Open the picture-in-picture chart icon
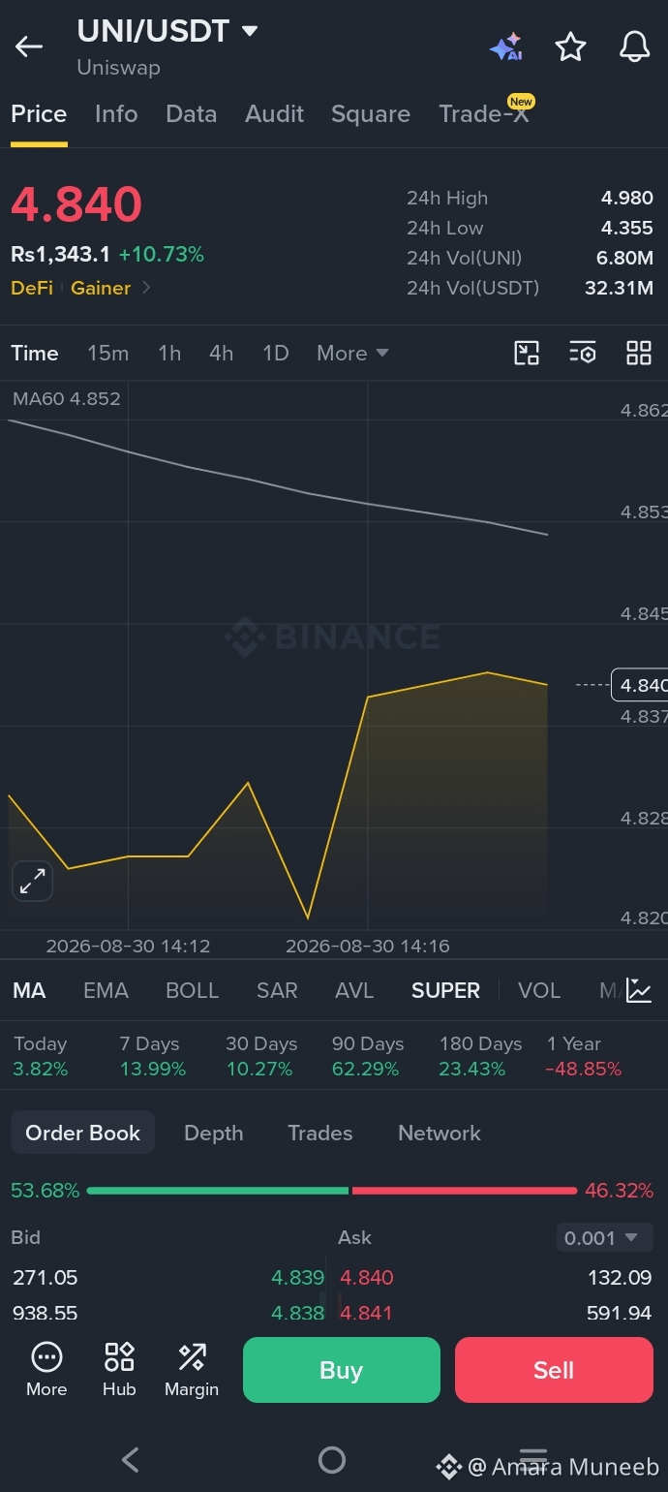Viewport: 668px width, 1492px height. point(527,353)
